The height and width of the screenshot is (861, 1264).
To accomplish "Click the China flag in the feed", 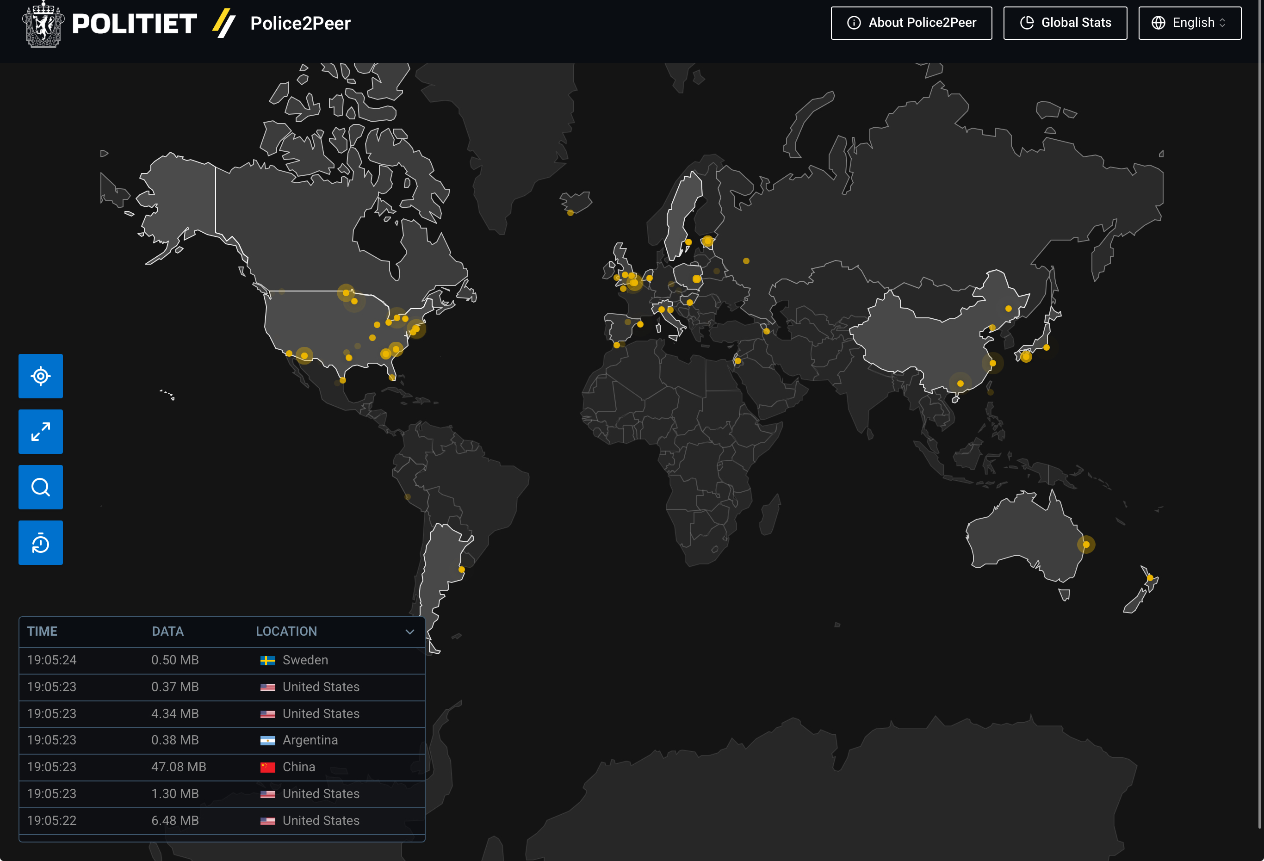I will pyautogui.click(x=267, y=767).
